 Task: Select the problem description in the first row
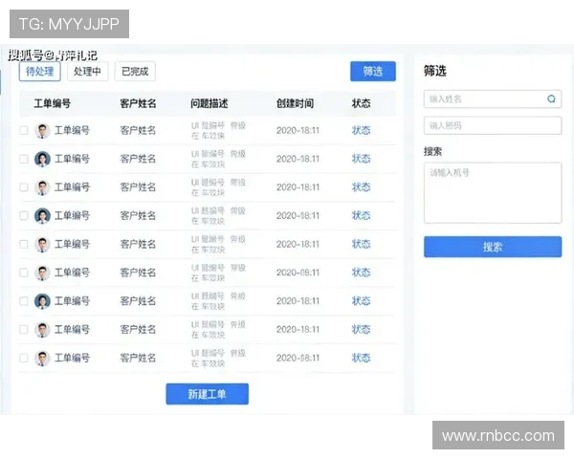(218, 131)
